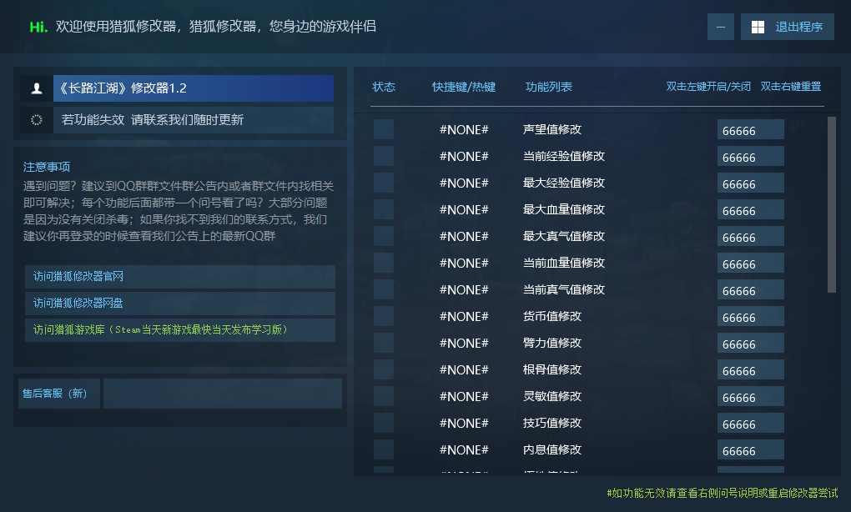Click the function list vertical scrollbar
This screenshot has height=512, width=851.
click(832, 204)
